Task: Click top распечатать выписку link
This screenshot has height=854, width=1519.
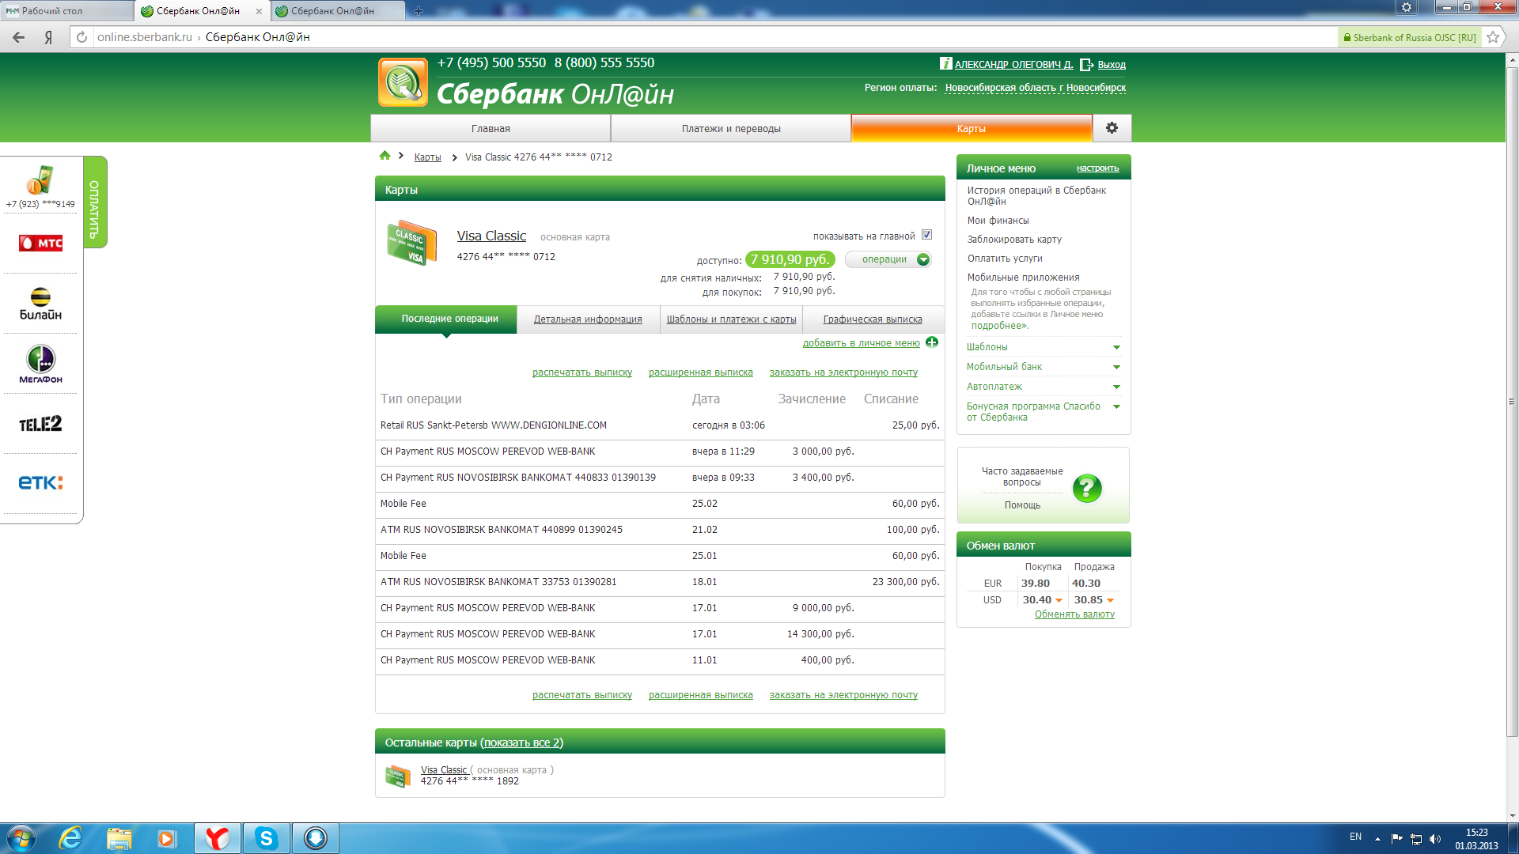Action: tap(581, 372)
